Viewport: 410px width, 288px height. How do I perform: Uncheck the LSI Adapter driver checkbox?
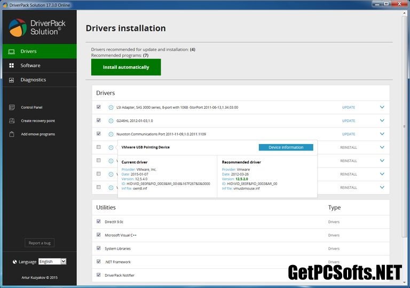click(99, 107)
